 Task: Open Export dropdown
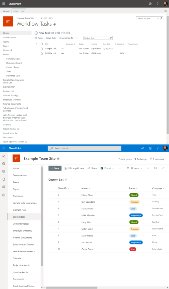point(107,168)
